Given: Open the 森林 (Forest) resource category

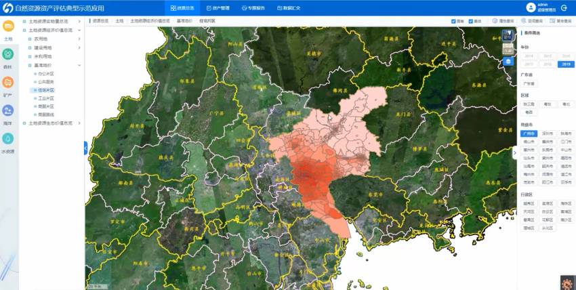Looking at the screenshot, I should point(8,55).
